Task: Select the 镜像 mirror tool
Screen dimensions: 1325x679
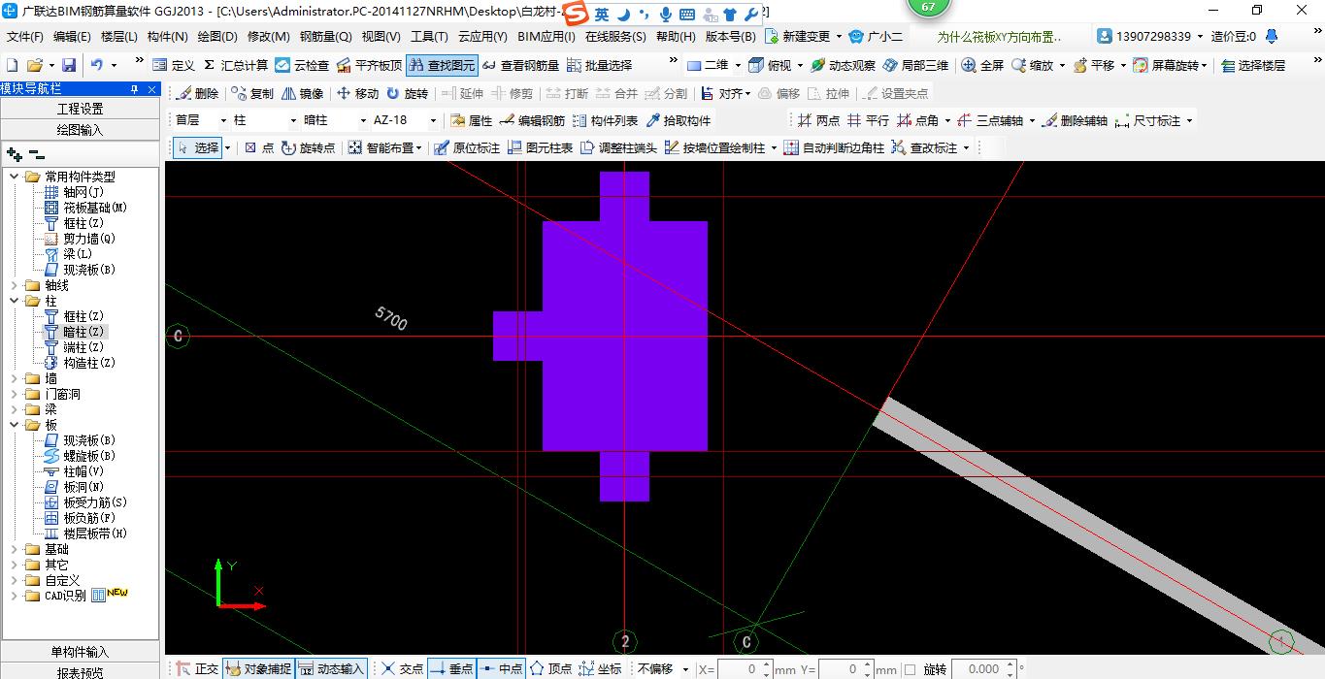Action: pyautogui.click(x=302, y=93)
